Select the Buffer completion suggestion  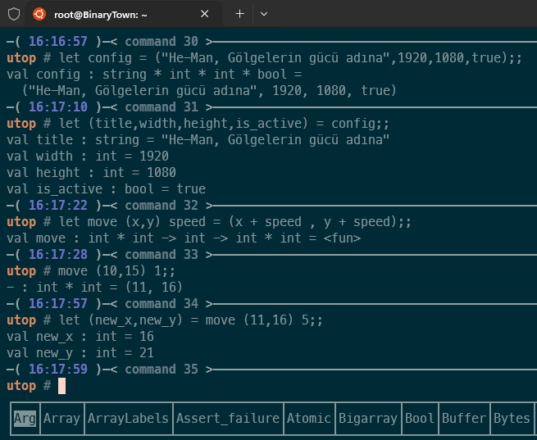[463, 418]
